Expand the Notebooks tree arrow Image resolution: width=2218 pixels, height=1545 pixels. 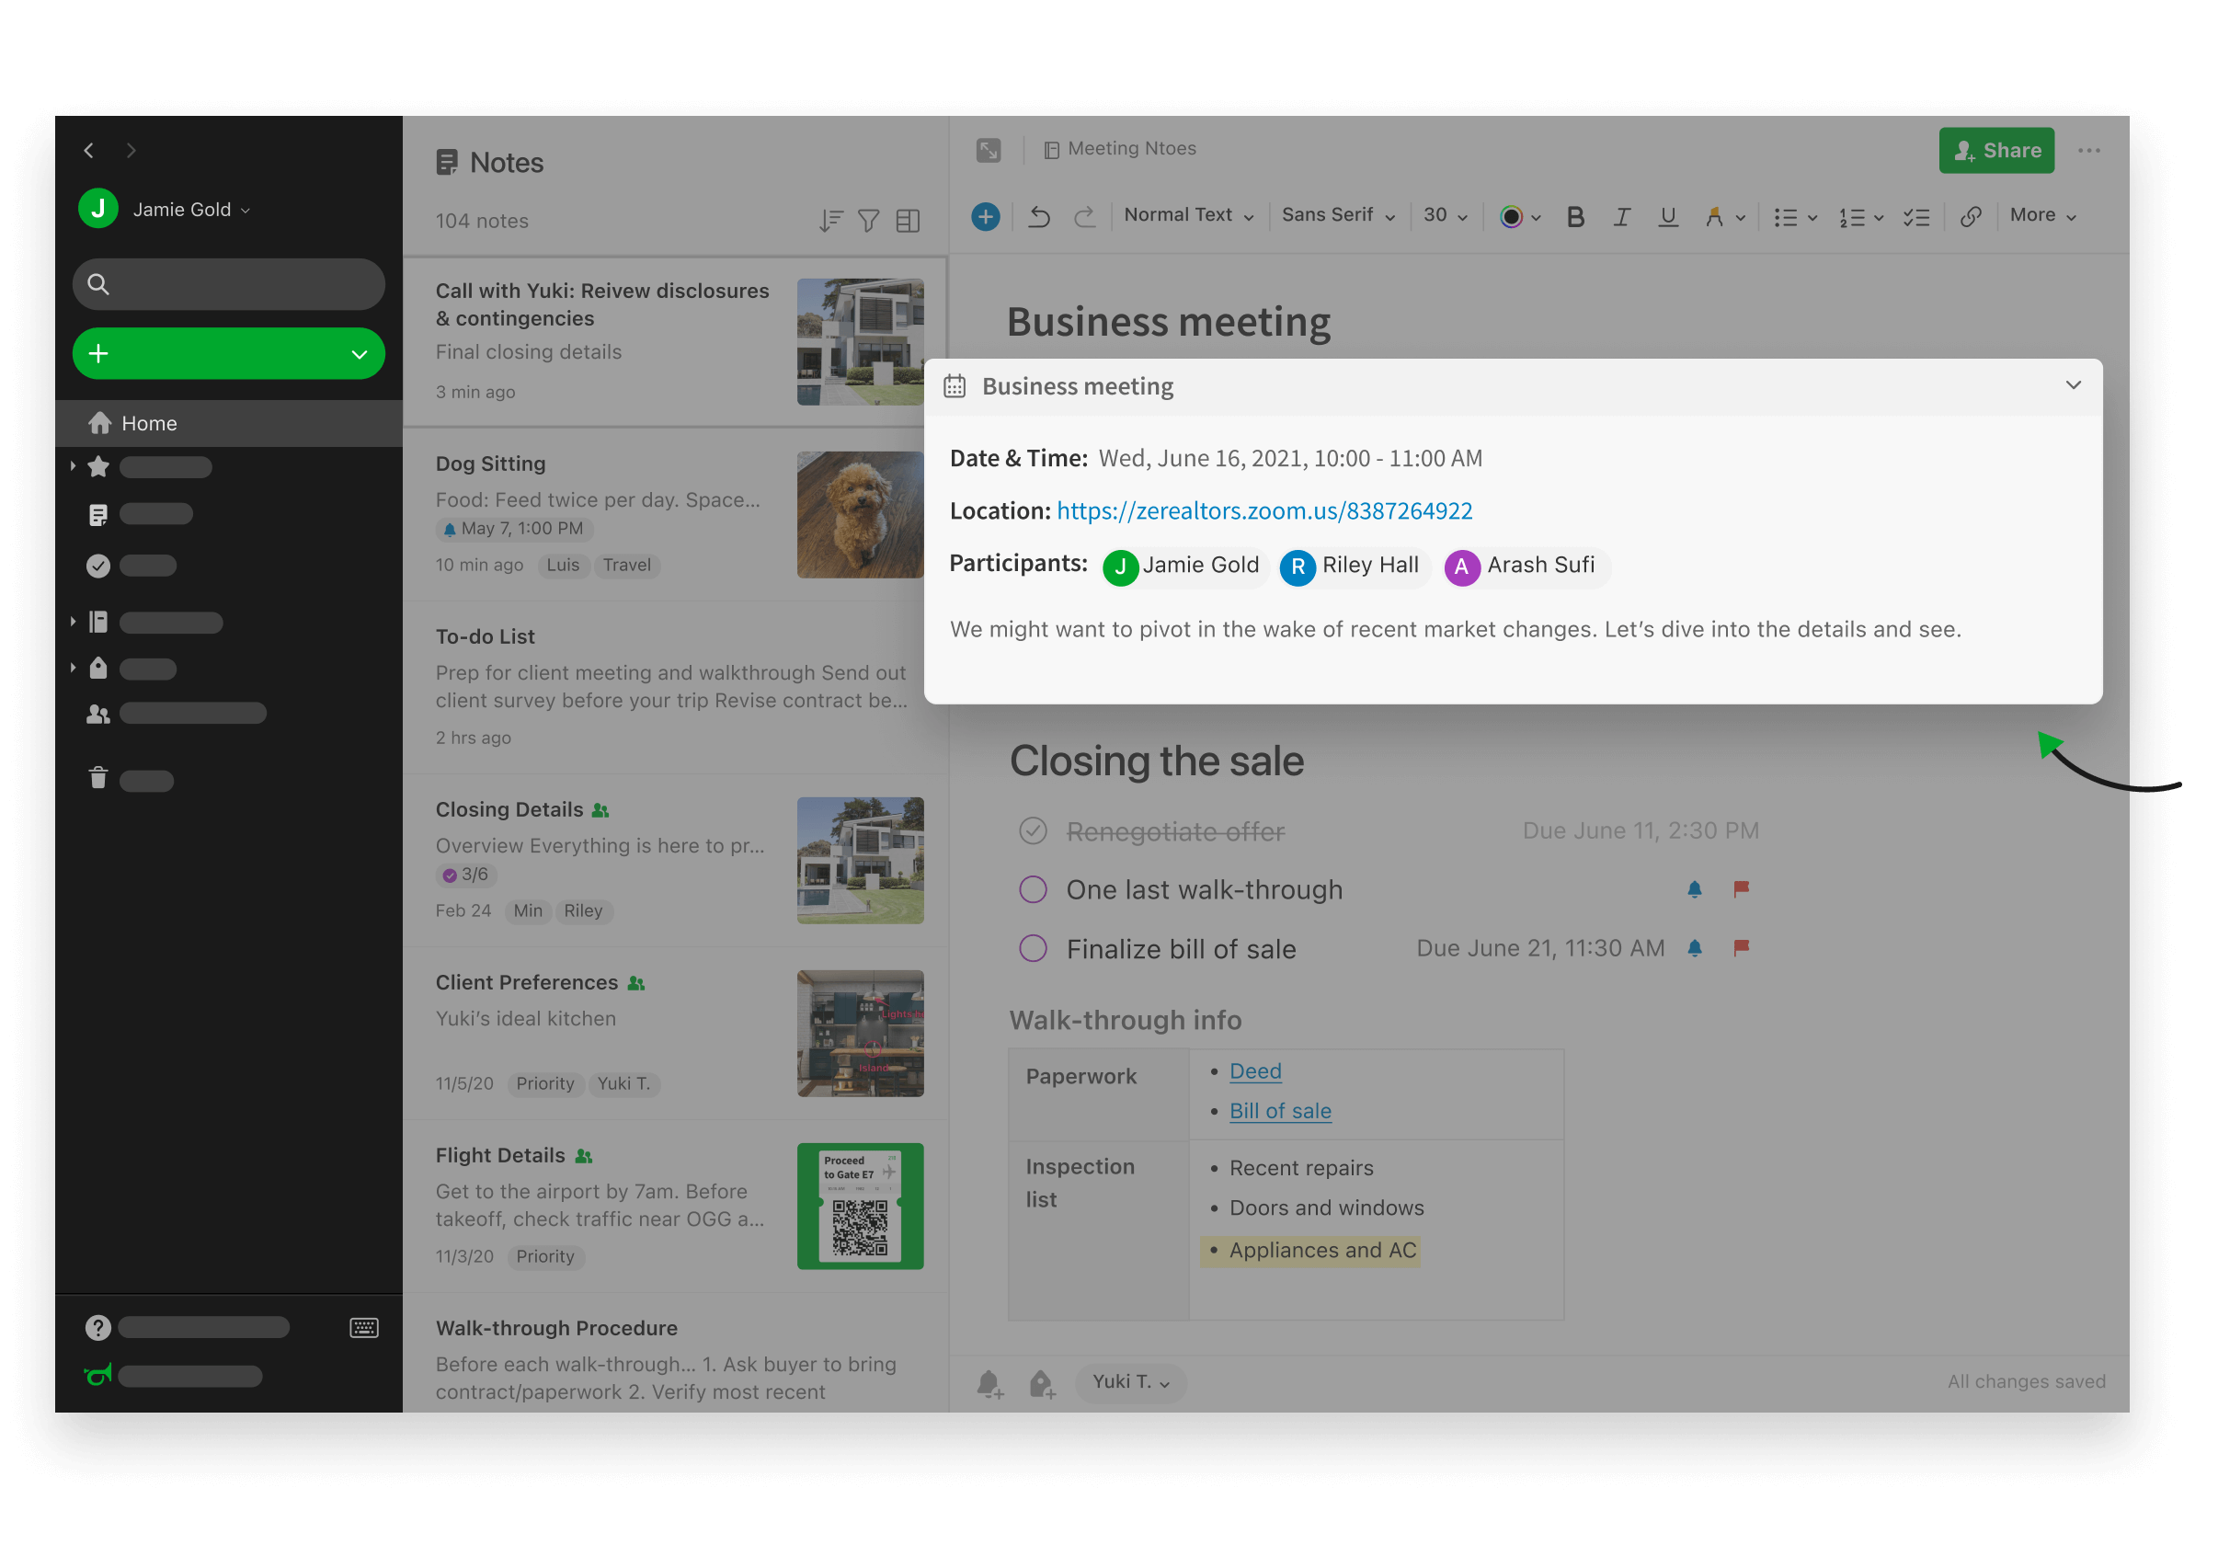tap(73, 622)
